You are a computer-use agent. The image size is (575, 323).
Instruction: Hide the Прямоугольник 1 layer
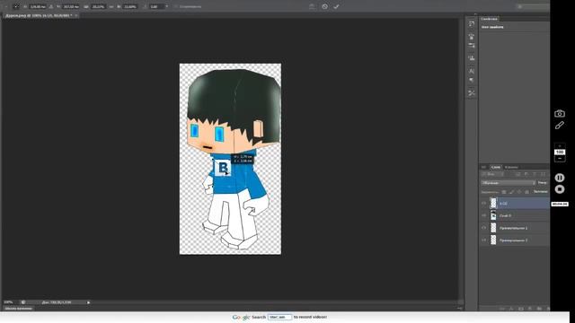[x=483, y=228]
